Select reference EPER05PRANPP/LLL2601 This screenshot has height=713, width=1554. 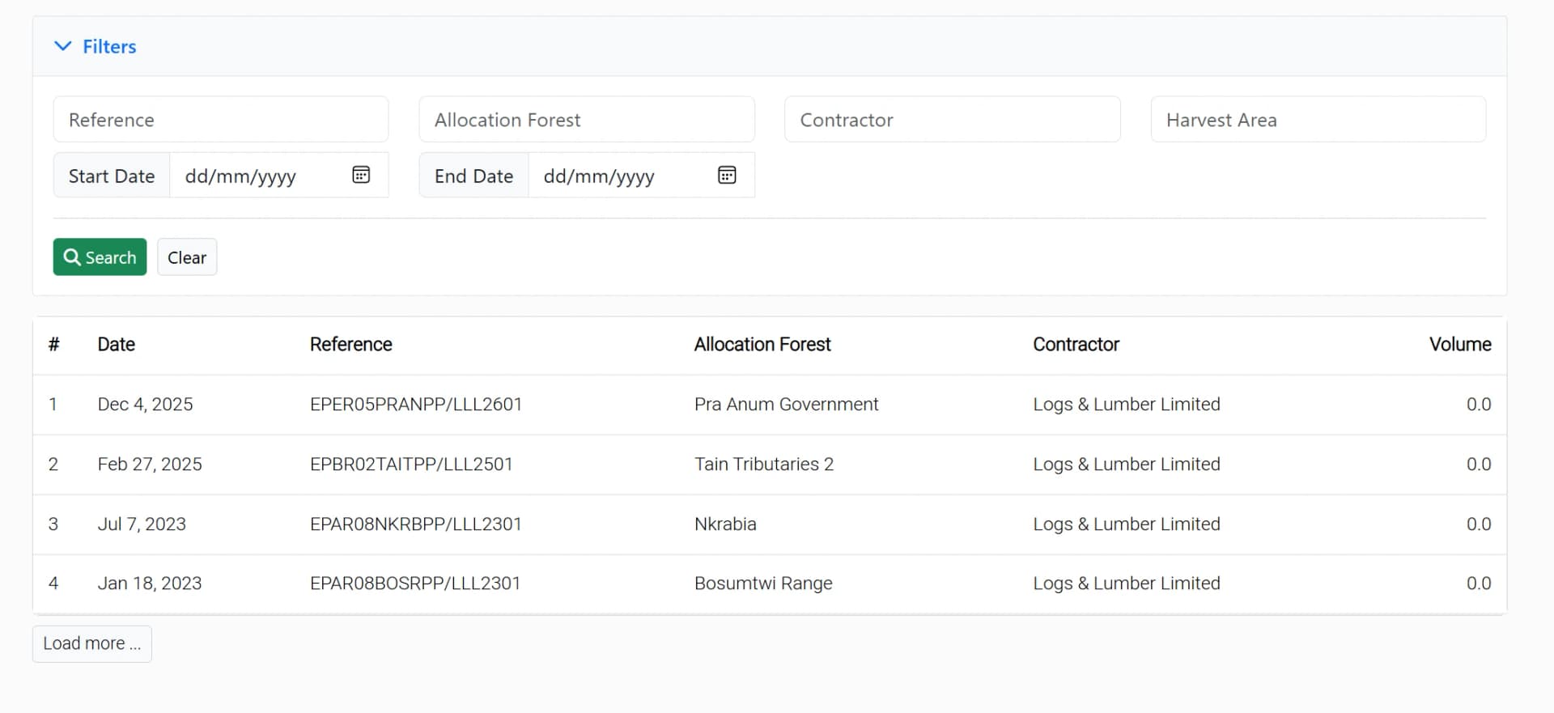click(x=416, y=405)
